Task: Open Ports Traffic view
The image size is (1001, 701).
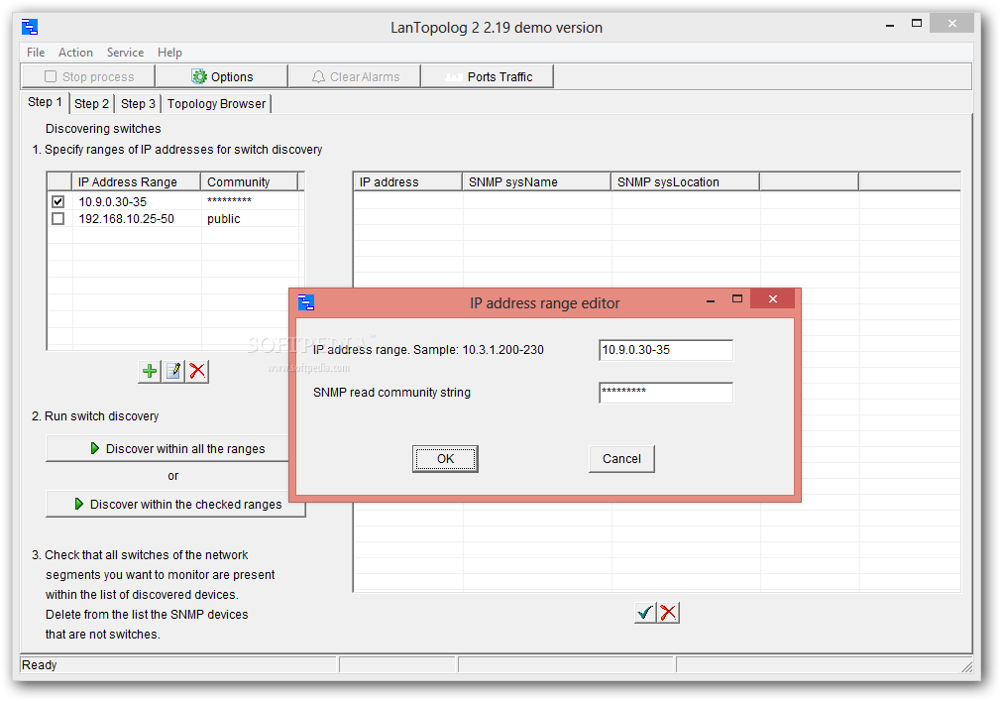Action: (x=488, y=76)
